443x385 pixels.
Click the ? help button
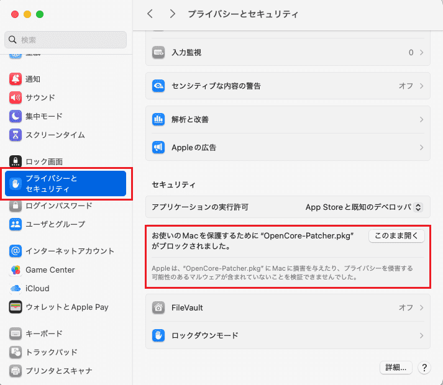click(x=424, y=368)
